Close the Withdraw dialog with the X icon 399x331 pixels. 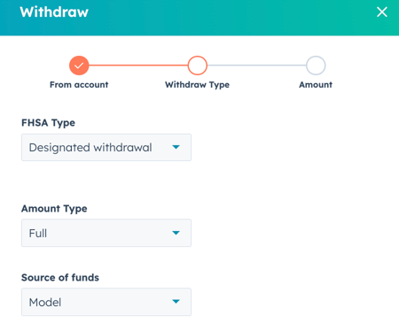click(382, 12)
